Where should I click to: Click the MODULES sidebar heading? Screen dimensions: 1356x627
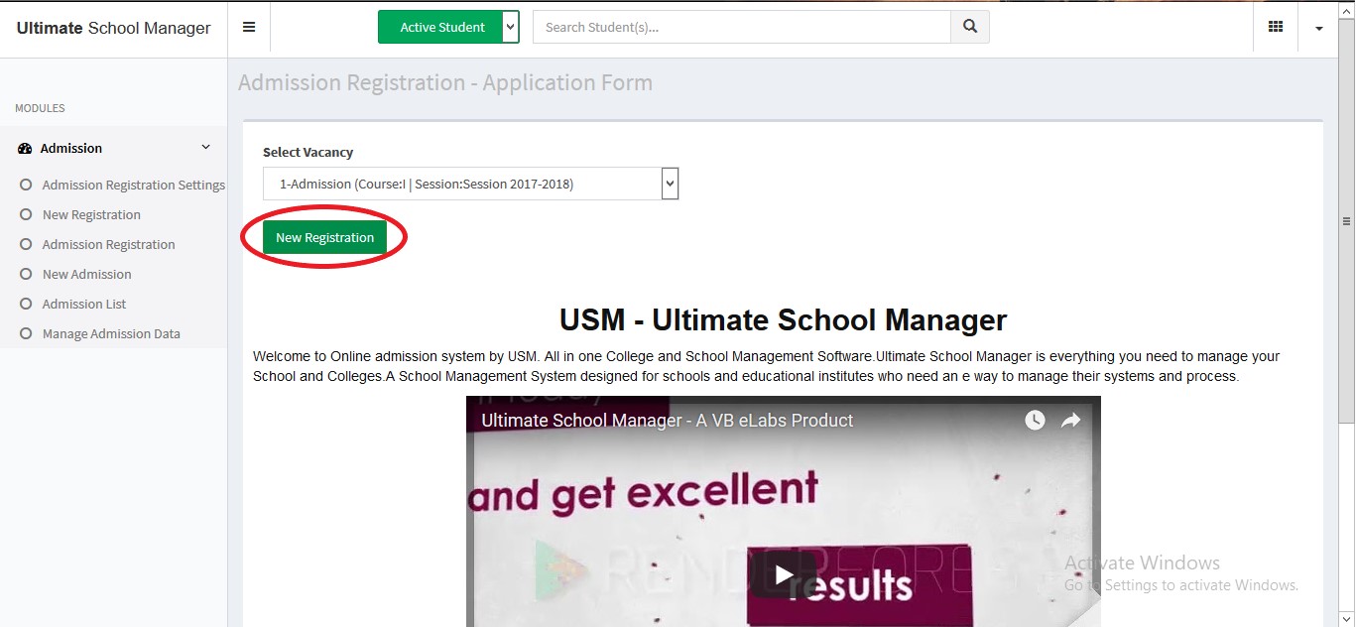coord(40,108)
